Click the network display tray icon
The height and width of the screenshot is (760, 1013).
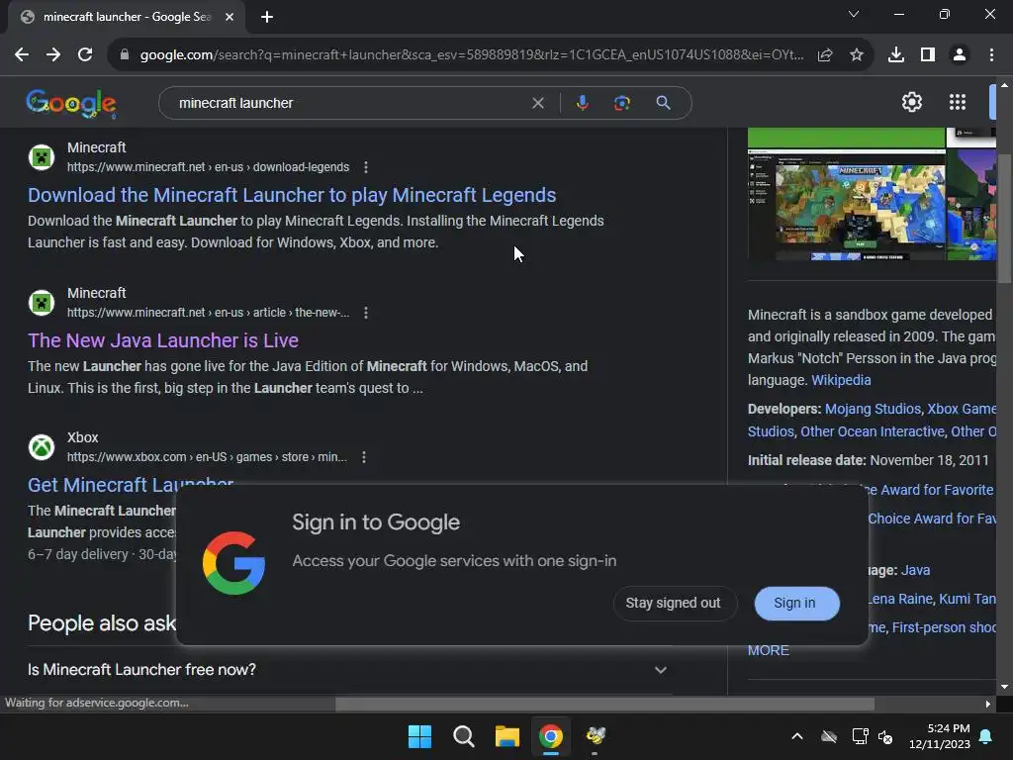[x=860, y=736]
